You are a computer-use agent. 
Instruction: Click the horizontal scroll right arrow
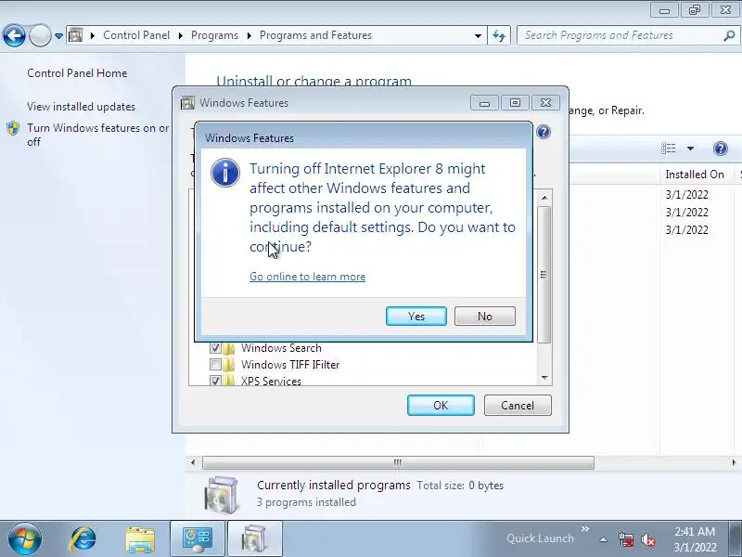[734, 462]
